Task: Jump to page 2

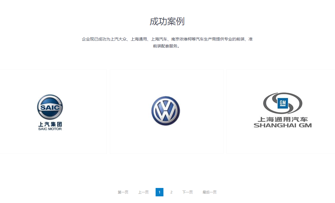Action: click(171, 192)
